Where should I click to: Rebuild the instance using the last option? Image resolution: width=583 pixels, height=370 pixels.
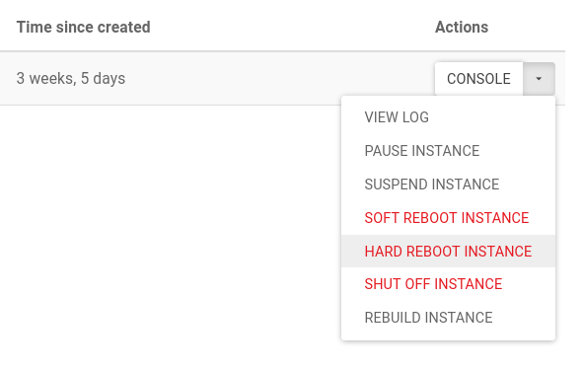(448, 318)
